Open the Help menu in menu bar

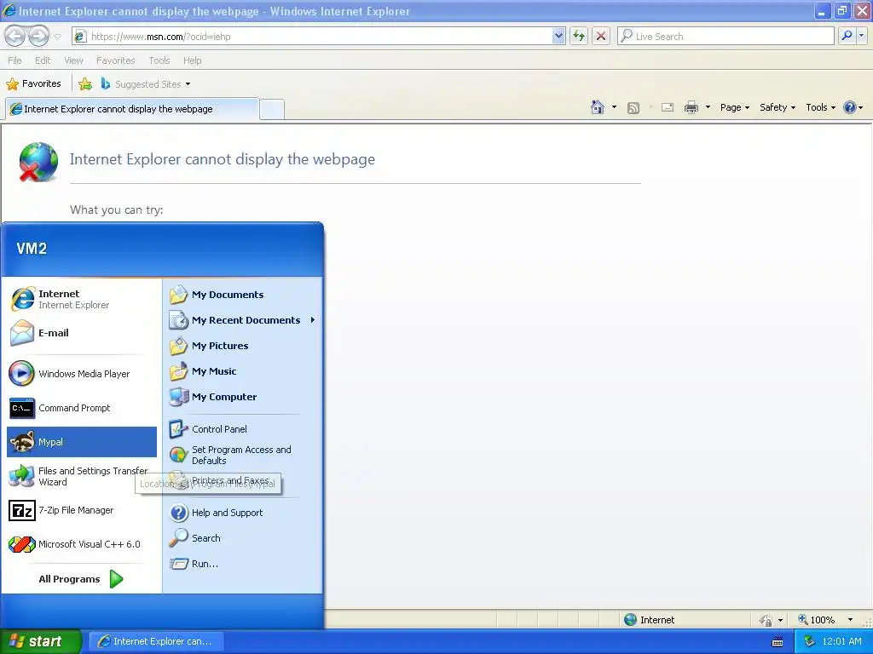[x=193, y=60]
